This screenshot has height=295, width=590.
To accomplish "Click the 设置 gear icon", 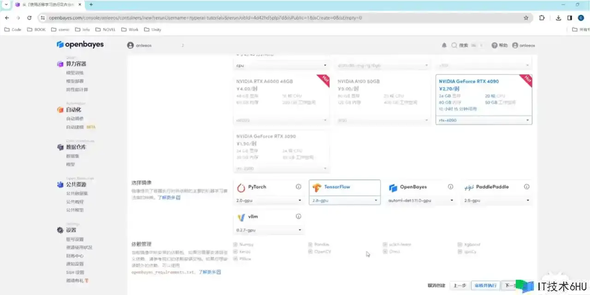I will 60,230.
